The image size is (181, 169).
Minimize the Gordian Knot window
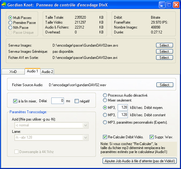tap(162, 5)
